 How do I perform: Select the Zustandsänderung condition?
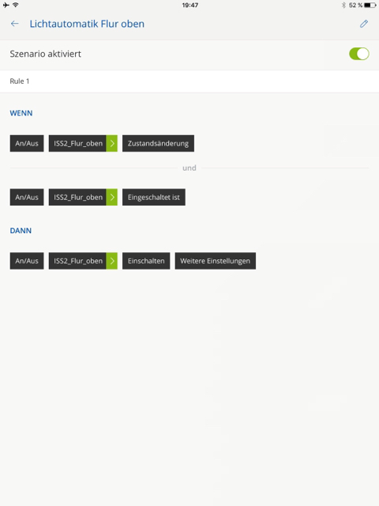pos(158,143)
